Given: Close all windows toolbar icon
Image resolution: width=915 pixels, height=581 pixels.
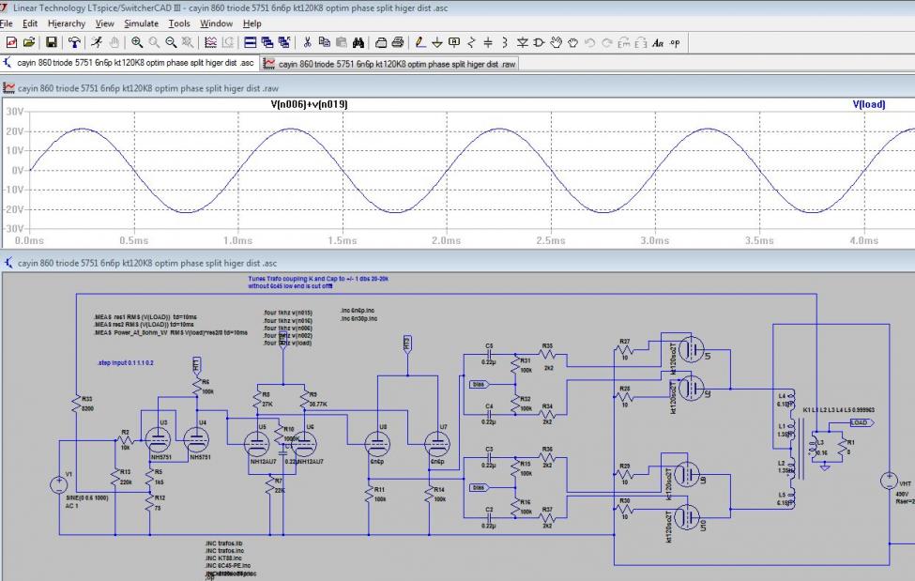Looking at the screenshot, I should click(284, 42).
